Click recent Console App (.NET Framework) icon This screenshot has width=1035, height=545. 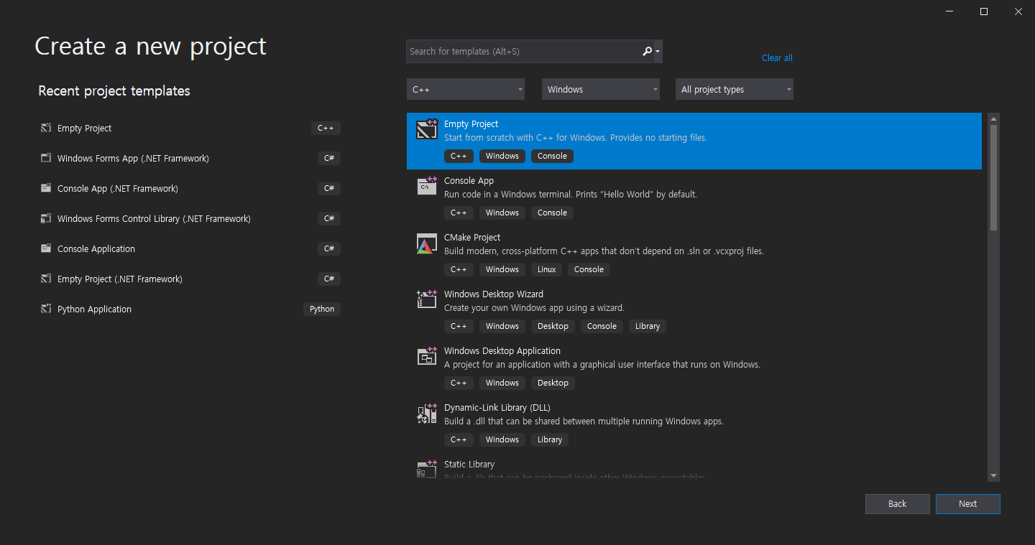point(46,188)
